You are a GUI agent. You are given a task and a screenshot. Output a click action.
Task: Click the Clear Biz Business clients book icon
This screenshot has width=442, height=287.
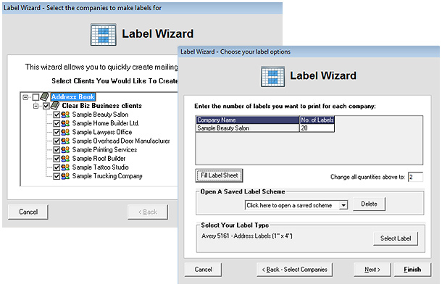(54, 106)
